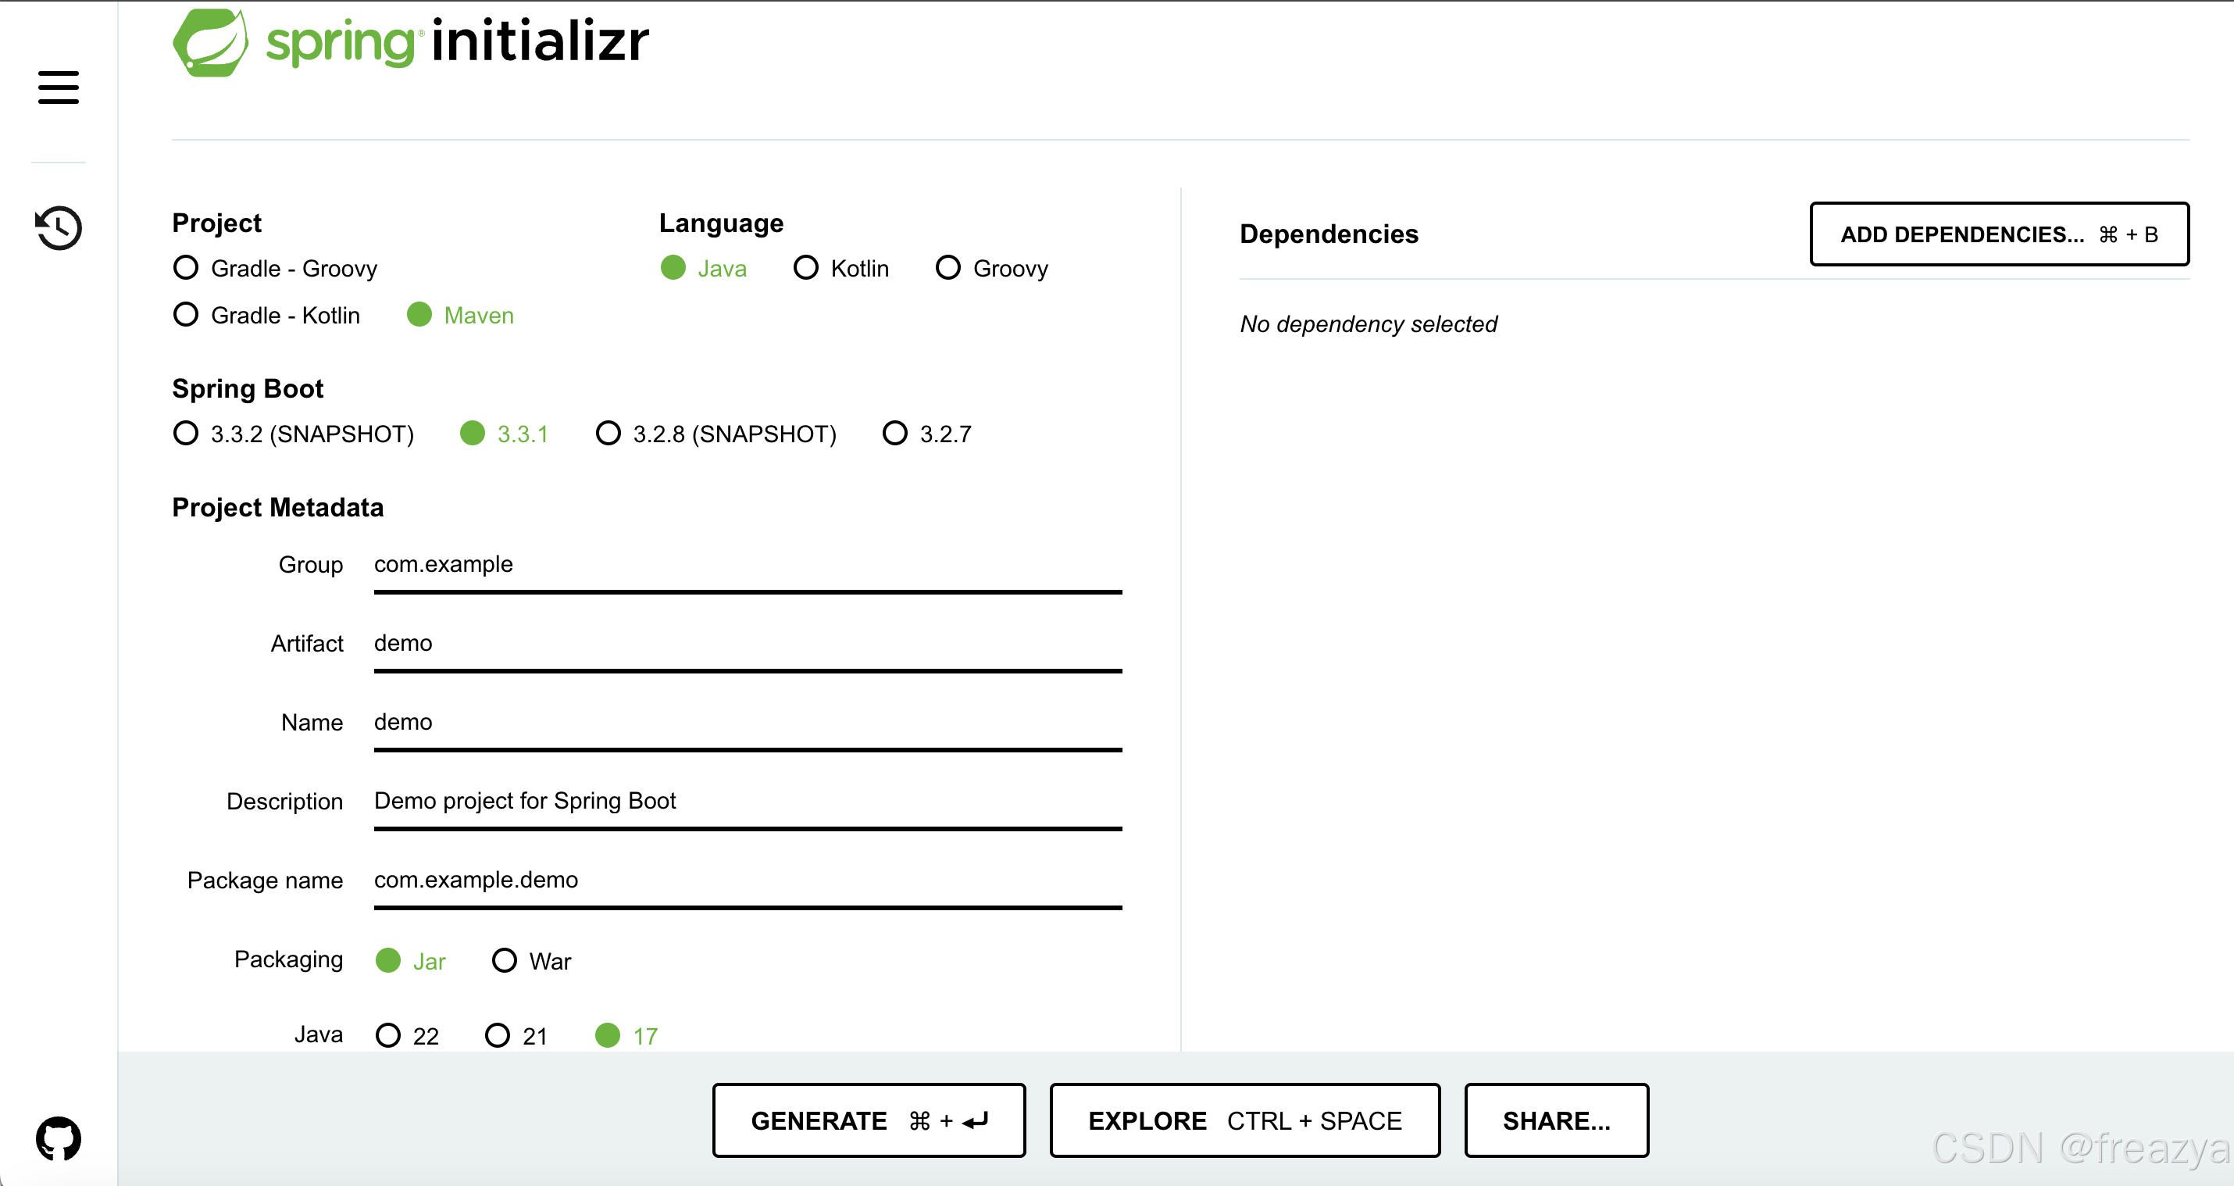Select Spring Boot version 3.2.7
The height and width of the screenshot is (1186, 2234).
895,434
